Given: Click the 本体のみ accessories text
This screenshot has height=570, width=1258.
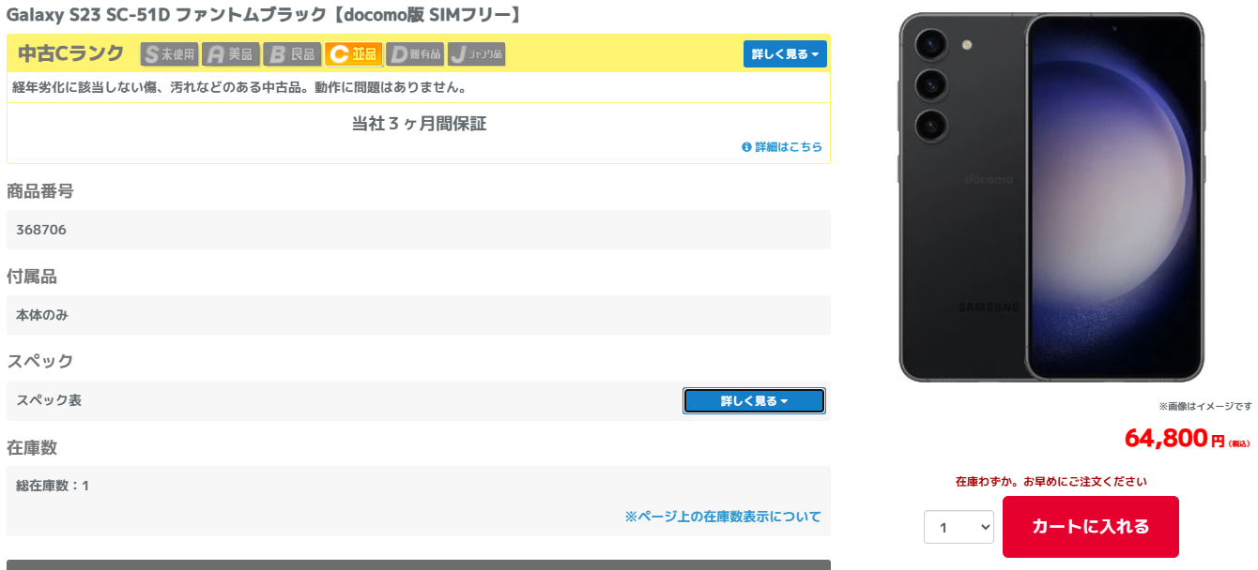Looking at the screenshot, I should 42,315.
